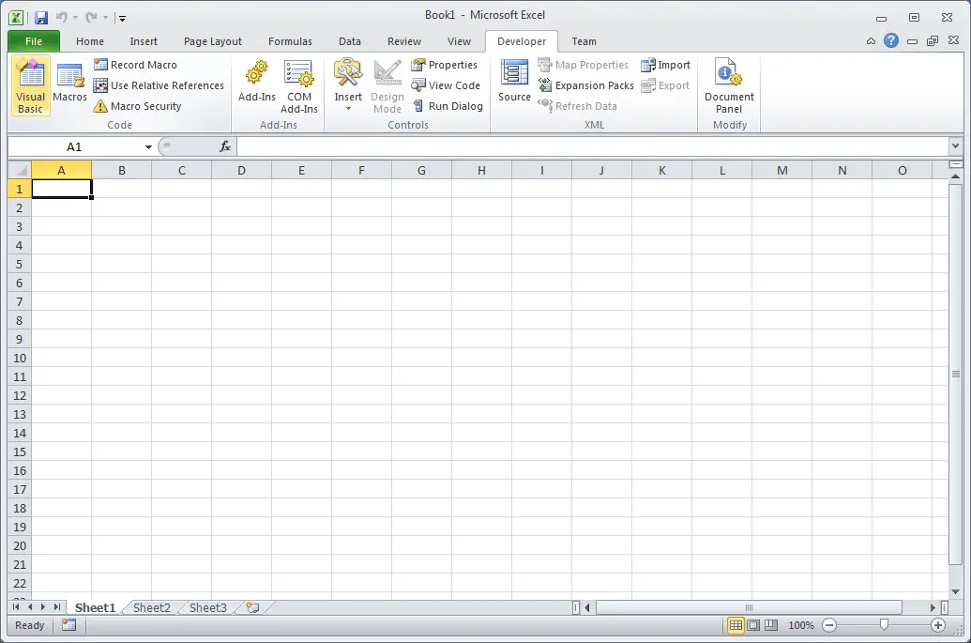Click the 100% zoom level
971x643 pixels.
(x=800, y=626)
